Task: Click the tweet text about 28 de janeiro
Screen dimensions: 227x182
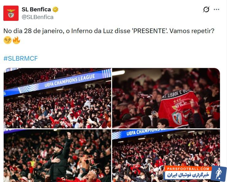Action: [x=109, y=31]
